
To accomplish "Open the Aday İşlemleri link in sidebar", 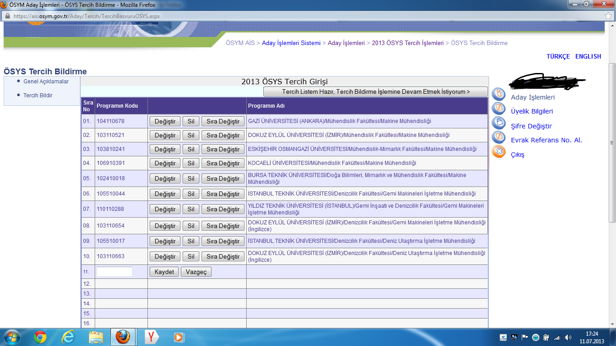I will 533,97.
